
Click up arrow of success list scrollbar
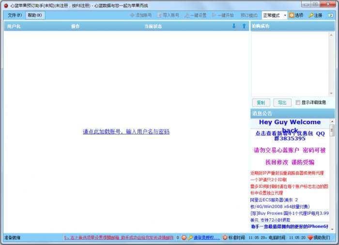(331, 35)
